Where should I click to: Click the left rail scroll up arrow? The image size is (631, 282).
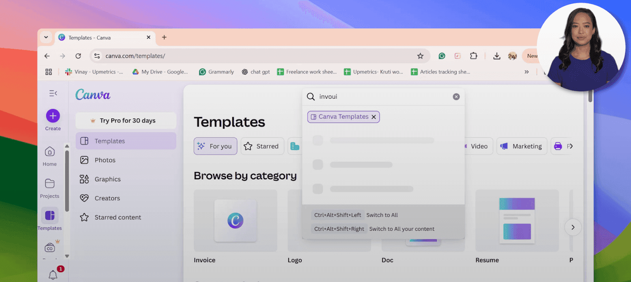click(x=67, y=146)
